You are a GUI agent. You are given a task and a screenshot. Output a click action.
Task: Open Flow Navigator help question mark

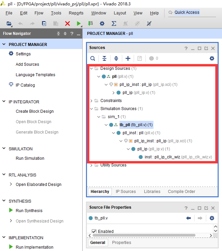(x=72, y=34)
